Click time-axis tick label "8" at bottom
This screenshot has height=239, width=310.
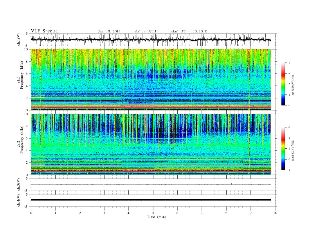pos(226,213)
